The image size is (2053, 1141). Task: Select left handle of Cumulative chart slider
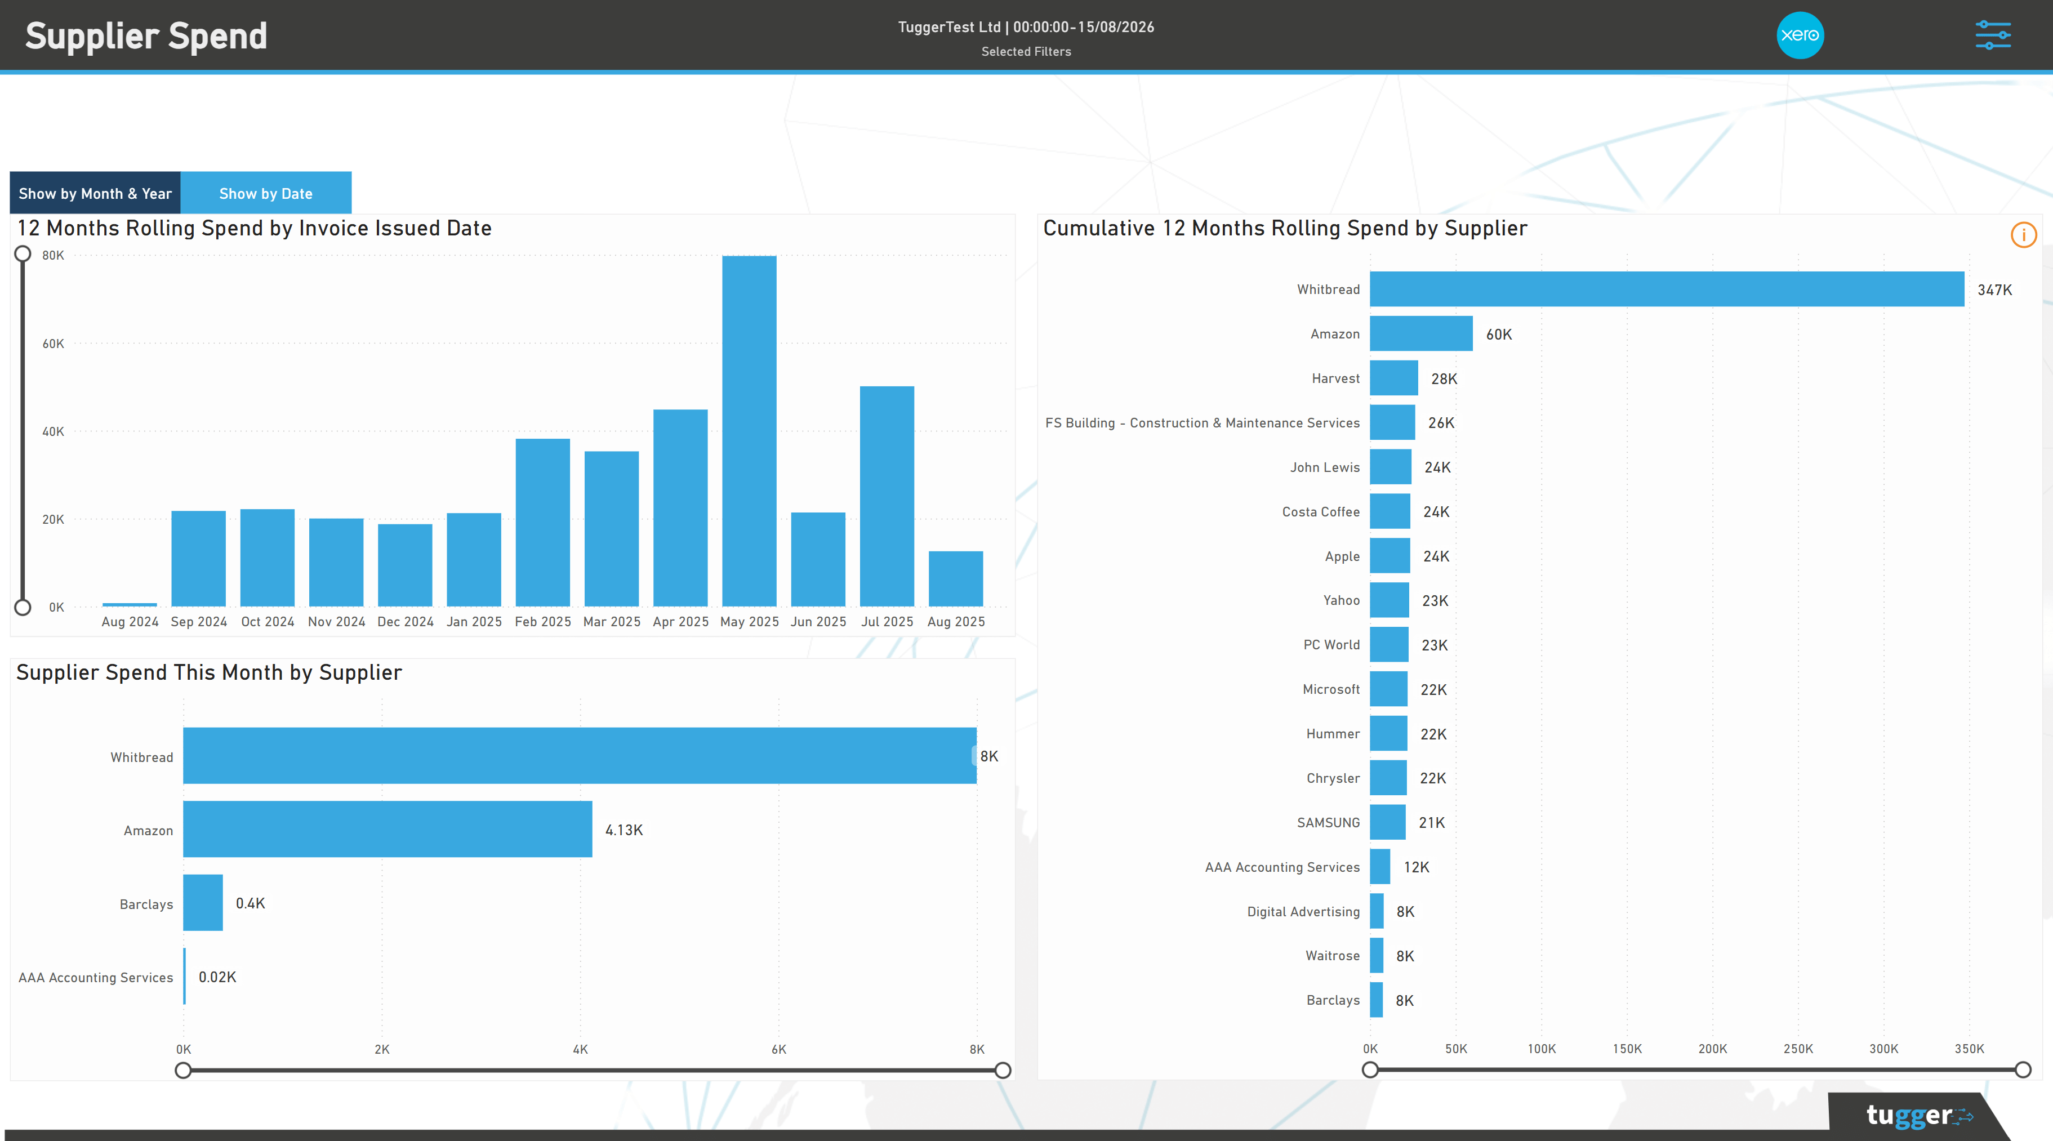(1370, 1069)
